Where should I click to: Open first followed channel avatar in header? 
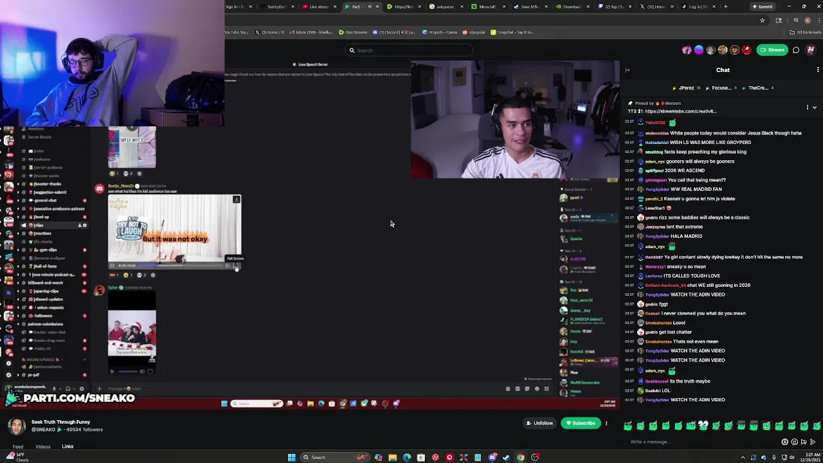click(687, 50)
